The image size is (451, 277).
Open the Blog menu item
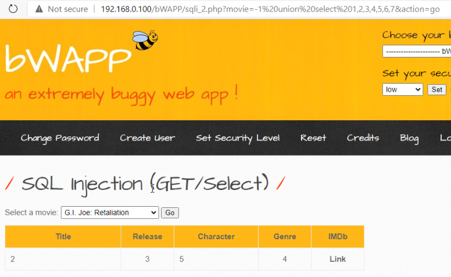coord(409,138)
